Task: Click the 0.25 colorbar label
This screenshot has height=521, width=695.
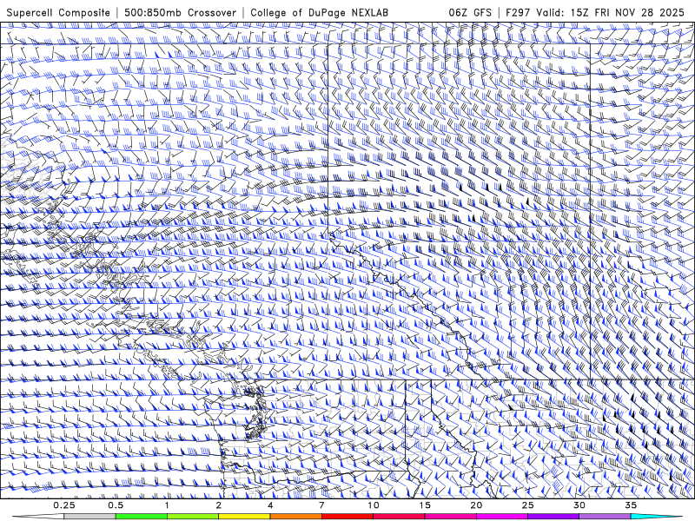Action: coord(64,505)
